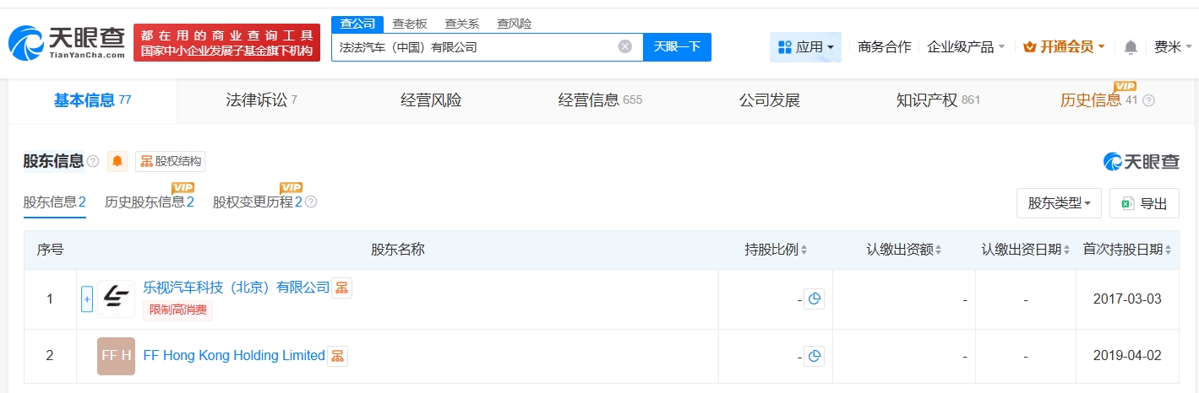View shareholding pie chart for 乐视汽车科技 row
This screenshot has height=393, width=1199.
pos(815,299)
